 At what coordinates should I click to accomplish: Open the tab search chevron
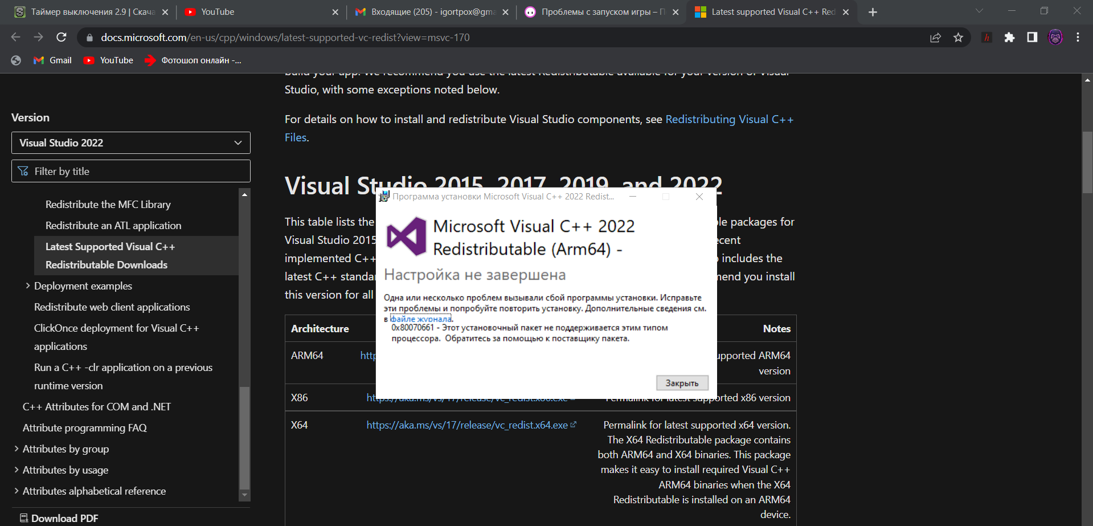tap(979, 11)
